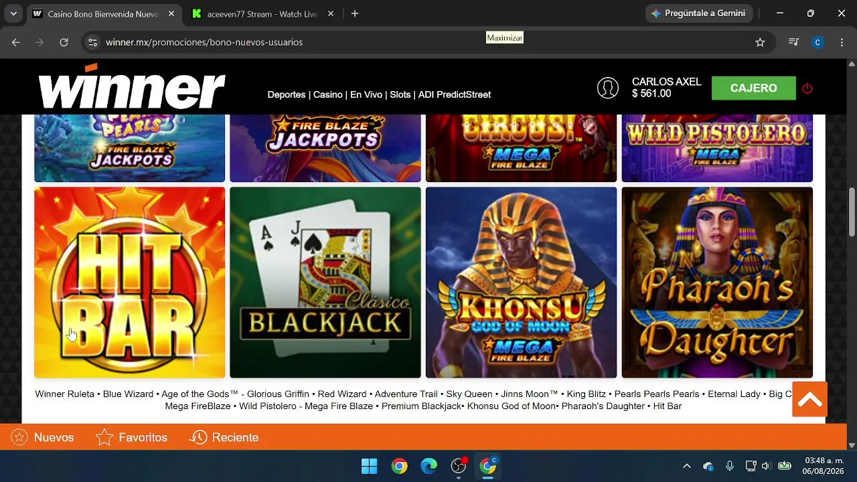Image resolution: width=857 pixels, height=482 pixels.
Task: Click the "King Blitz" text in game list
Action: [587, 394]
